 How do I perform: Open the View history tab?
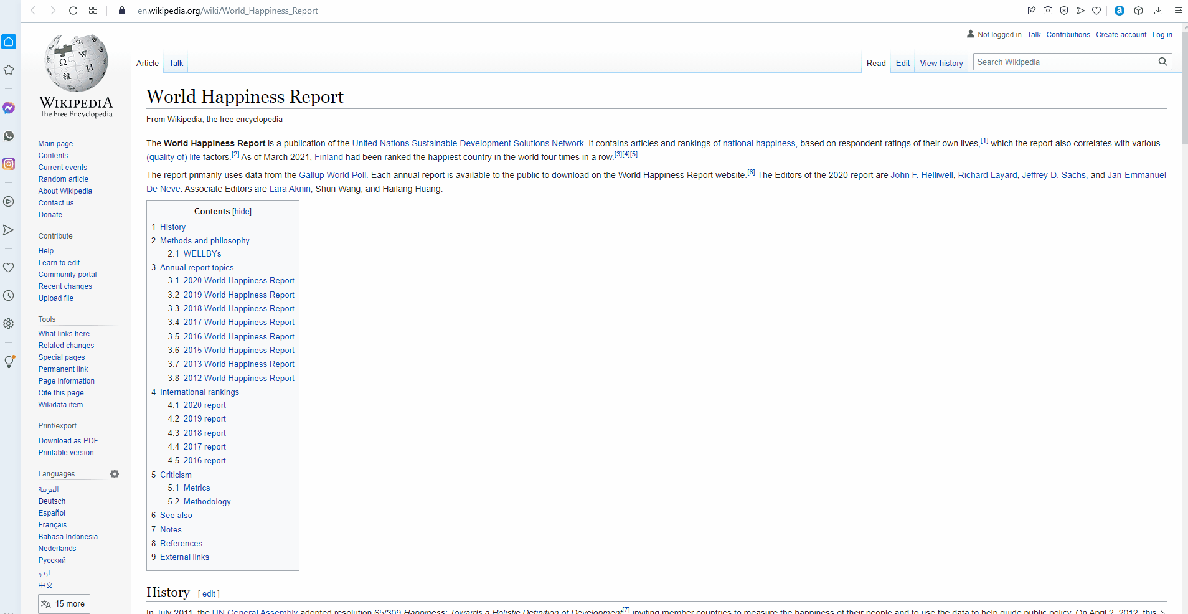coord(941,63)
